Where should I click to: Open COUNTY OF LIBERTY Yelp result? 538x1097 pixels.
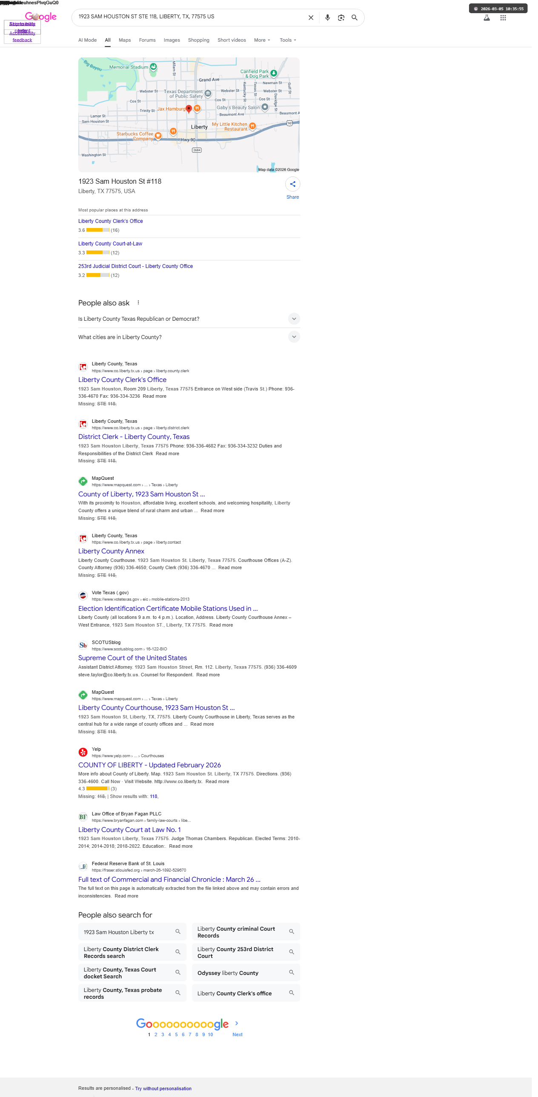[149, 765]
